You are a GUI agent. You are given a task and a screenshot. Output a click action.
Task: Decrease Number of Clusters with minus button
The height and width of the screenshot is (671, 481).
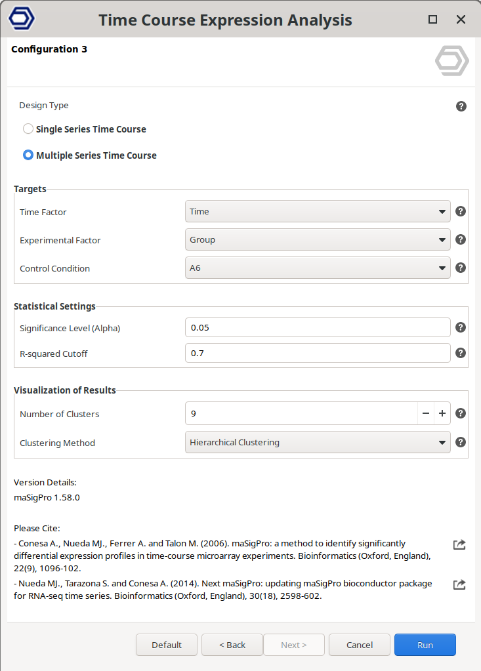click(x=426, y=413)
